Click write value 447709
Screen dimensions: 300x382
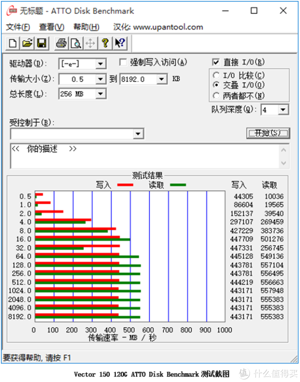click(x=241, y=239)
